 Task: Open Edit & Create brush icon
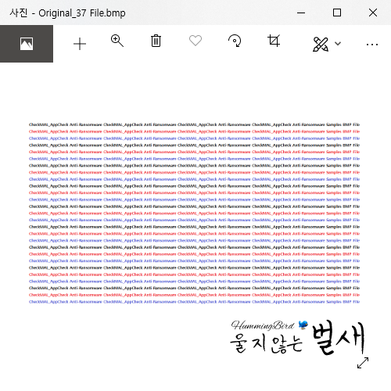pos(321,44)
